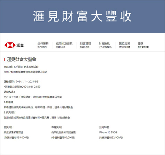
Task: Open the 財富遠見 navigation menu
Action: 105,45
